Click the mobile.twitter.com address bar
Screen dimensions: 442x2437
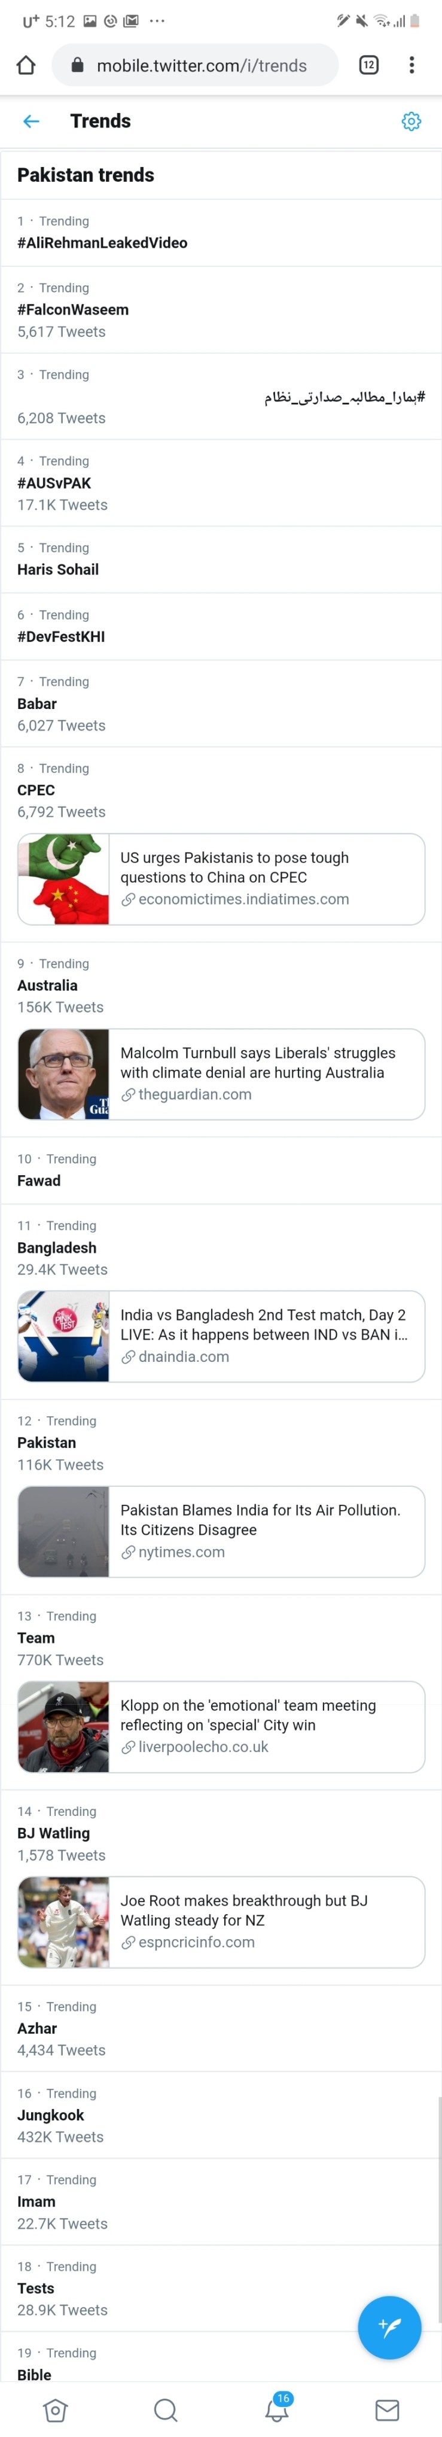(202, 65)
